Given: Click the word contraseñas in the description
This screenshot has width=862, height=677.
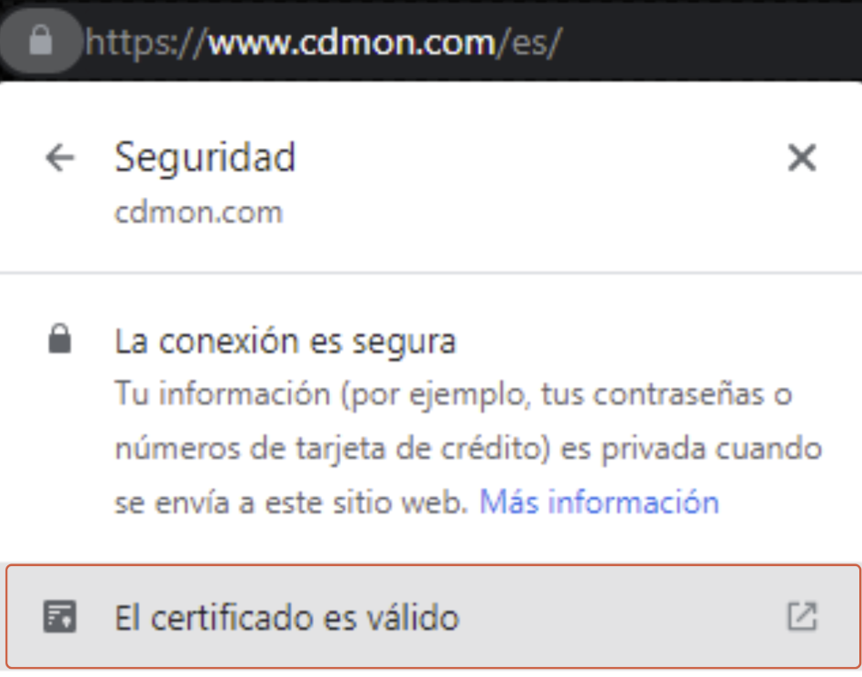Looking at the screenshot, I should click(678, 394).
